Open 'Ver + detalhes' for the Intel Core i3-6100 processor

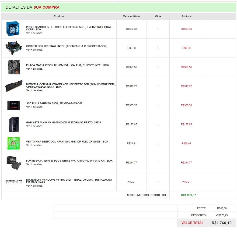click(x=34, y=33)
